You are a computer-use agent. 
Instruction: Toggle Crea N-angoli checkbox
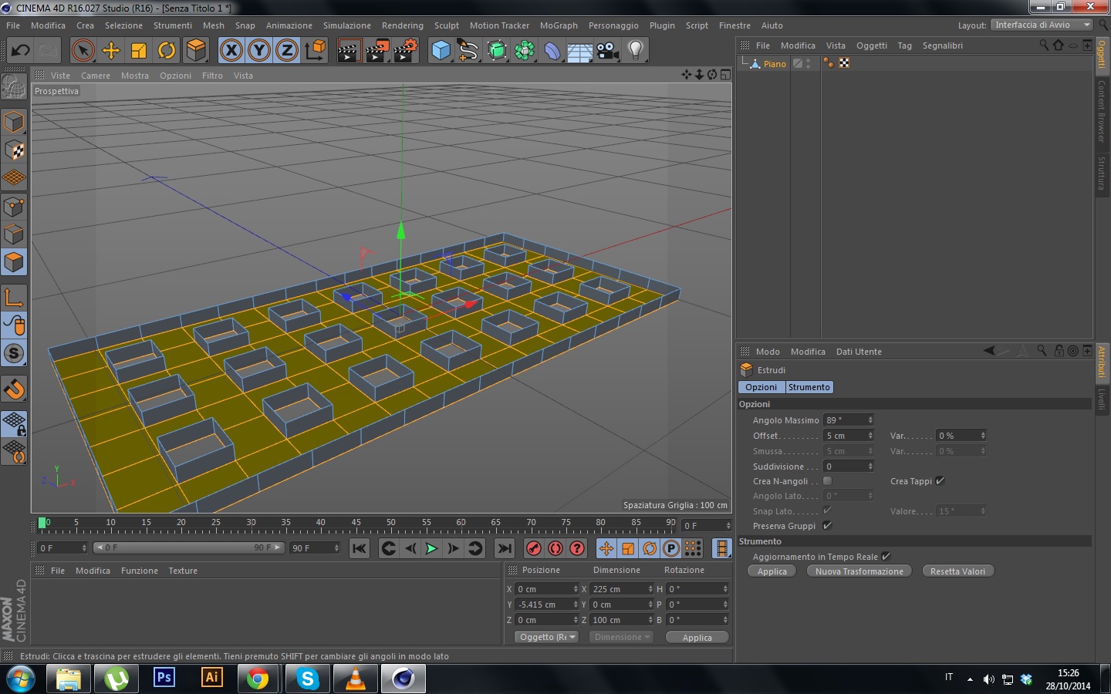pyautogui.click(x=827, y=481)
